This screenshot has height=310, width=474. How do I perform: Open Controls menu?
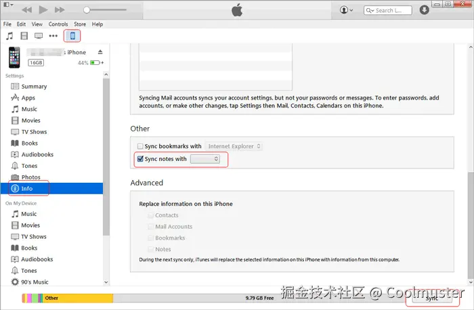(58, 24)
